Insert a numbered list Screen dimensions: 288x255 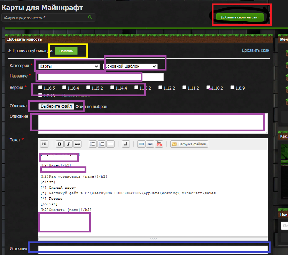102,144
